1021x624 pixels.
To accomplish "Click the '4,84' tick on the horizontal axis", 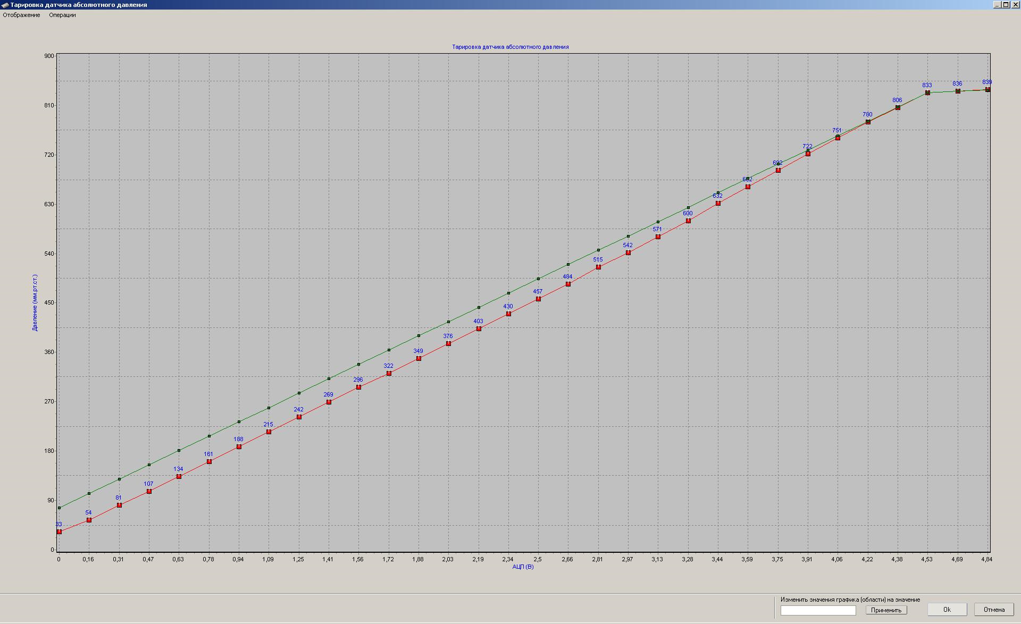I will 986,559.
